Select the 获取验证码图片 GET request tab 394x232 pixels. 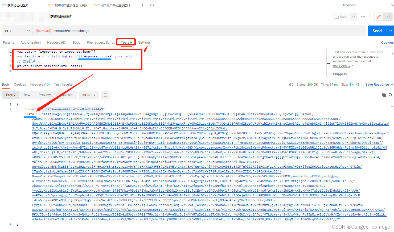[23, 5]
